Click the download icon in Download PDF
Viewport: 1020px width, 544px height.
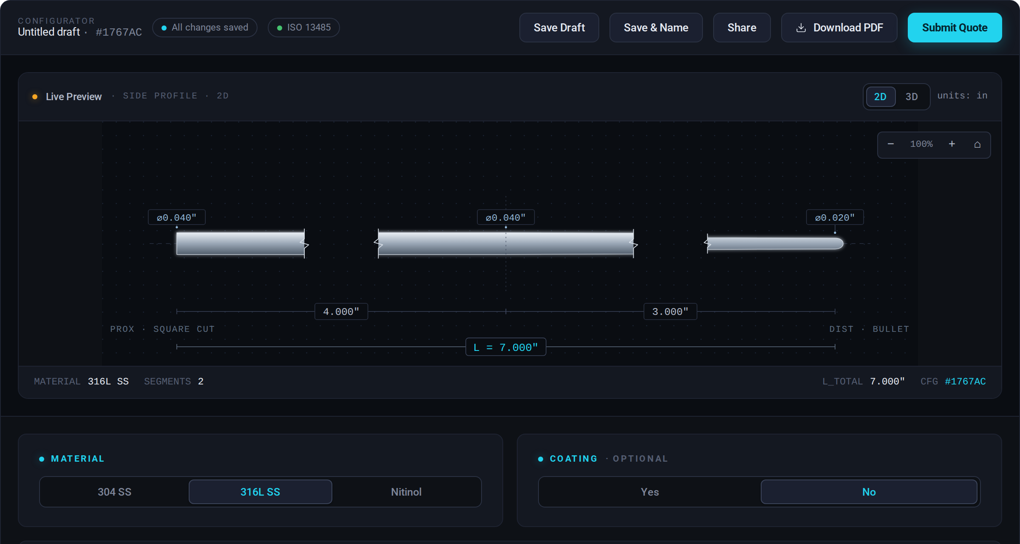coord(801,28)
